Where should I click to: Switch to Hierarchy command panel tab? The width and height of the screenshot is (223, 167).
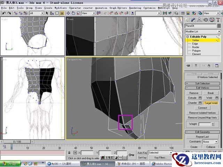(199, 20)
